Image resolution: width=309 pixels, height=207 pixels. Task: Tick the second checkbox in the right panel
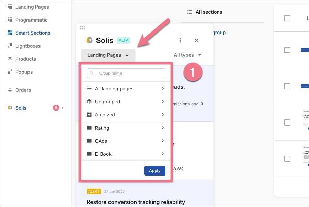(287, 50)
